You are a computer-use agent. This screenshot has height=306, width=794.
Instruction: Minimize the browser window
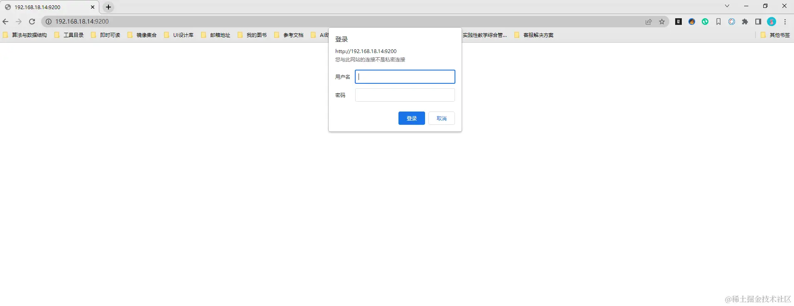746,6
